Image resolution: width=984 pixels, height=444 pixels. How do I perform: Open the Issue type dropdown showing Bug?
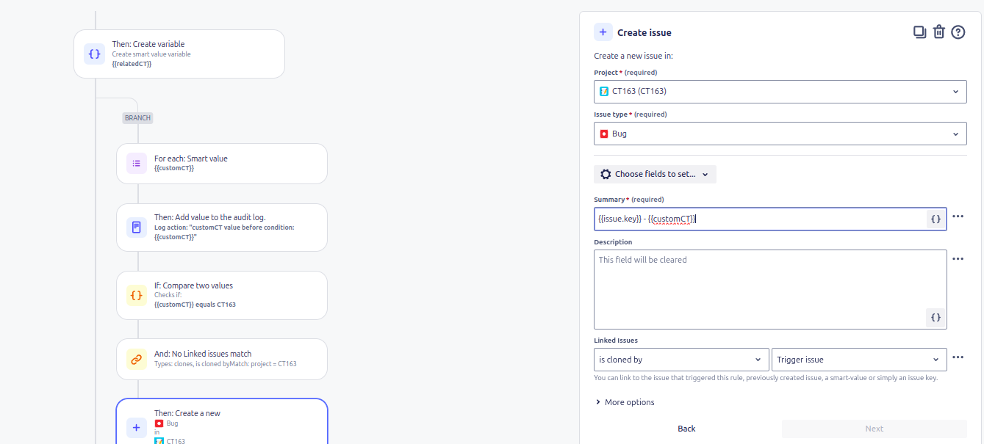780,134
